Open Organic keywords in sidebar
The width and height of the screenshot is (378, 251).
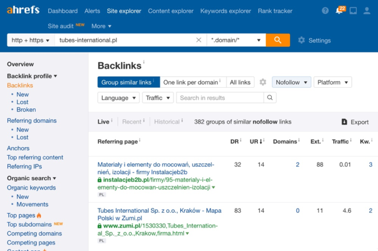31,188
